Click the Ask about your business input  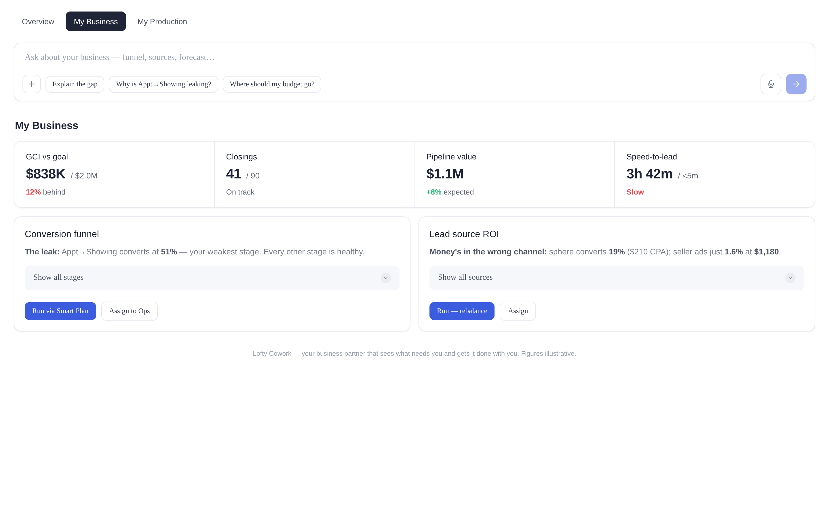414,57
